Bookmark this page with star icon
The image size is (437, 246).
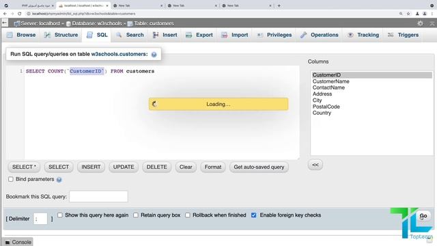(x=408, y=14)
